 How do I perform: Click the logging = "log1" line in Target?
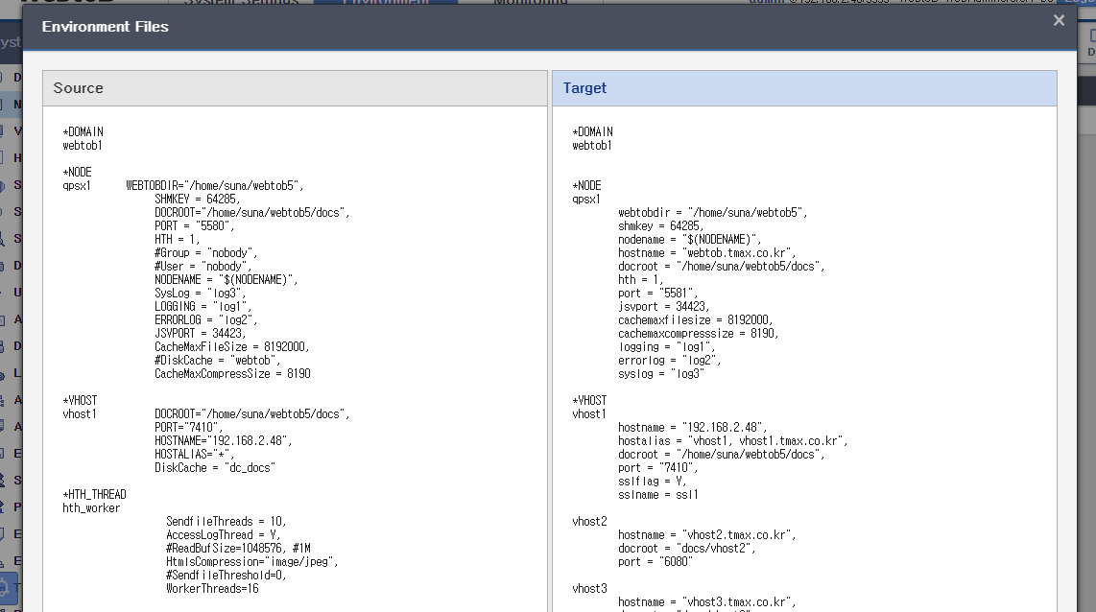pyautogui.click(x=667, y=347)
